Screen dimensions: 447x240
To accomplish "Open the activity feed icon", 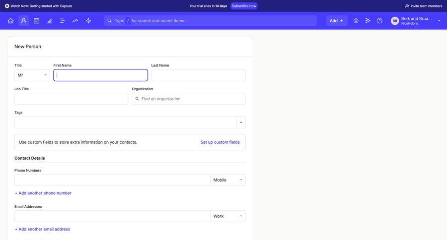I will tap(368, 21).
